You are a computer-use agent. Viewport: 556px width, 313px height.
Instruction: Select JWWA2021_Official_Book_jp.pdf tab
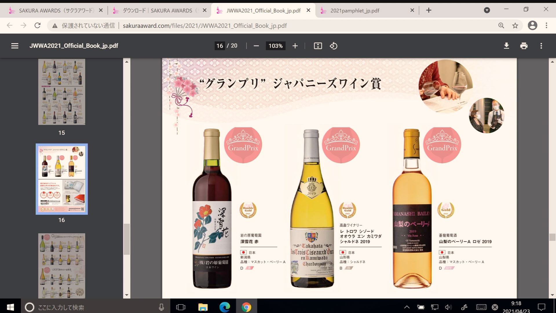pos(263,10)
